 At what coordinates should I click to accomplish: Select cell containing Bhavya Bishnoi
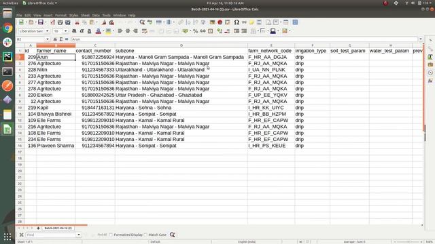coord(56,114)
